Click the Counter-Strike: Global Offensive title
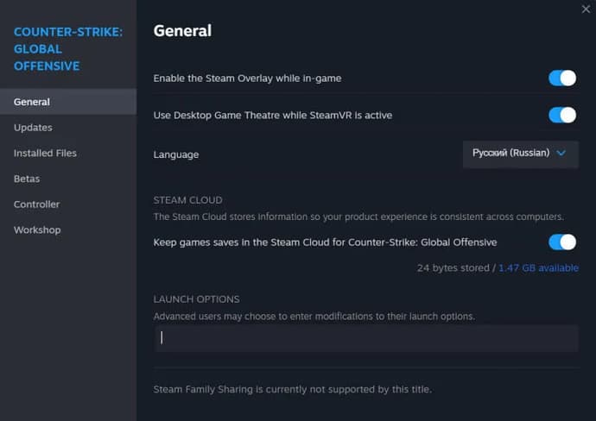This screenshot has height=421, width=596. (68, 49)
